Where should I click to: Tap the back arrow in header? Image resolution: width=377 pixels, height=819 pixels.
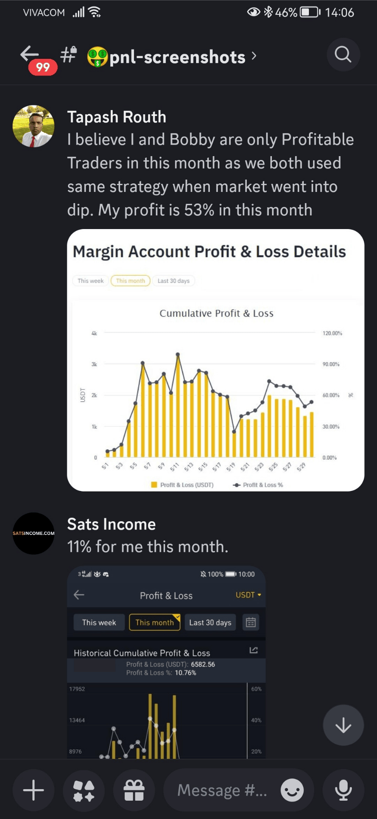tap(29, 54)
